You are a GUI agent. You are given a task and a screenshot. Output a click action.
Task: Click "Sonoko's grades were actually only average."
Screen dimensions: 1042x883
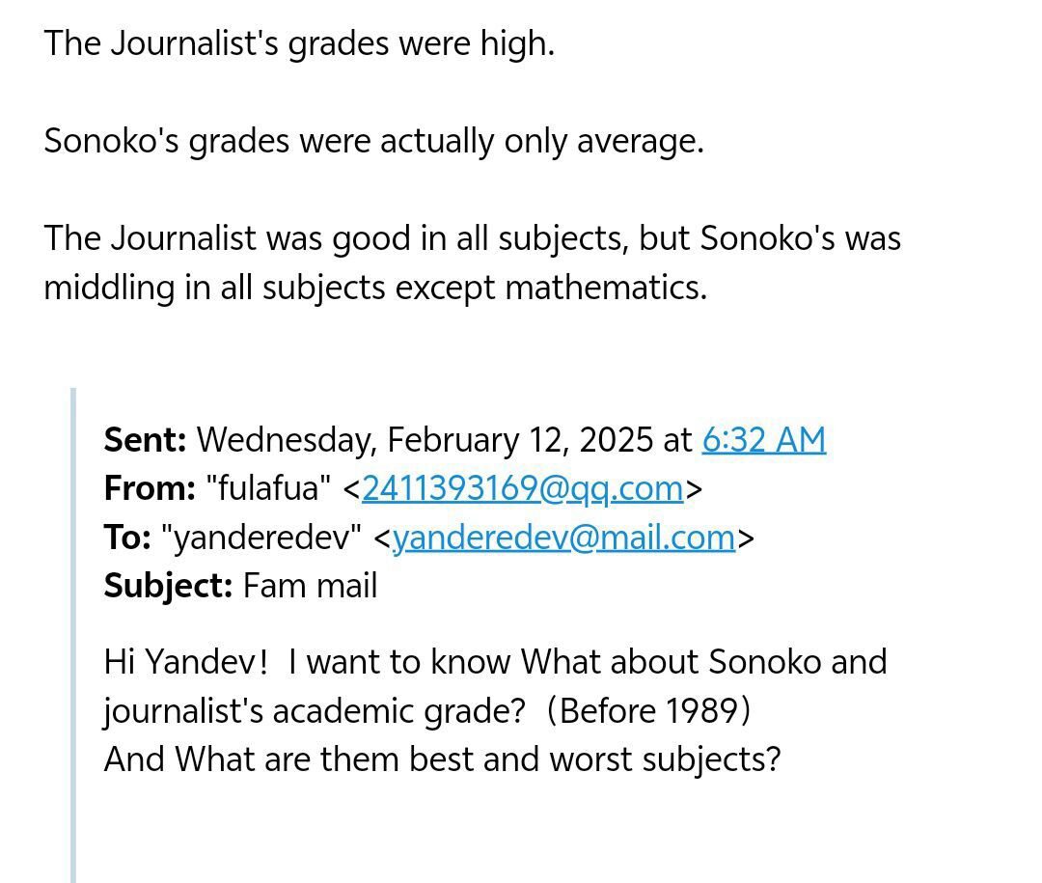pyautogui.click(x=373, y=141)
